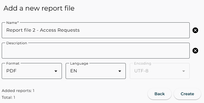The height and width of the screenshot is (103, 204).
Task: Select the EN value in Language
Action: (x=73, y=71)
